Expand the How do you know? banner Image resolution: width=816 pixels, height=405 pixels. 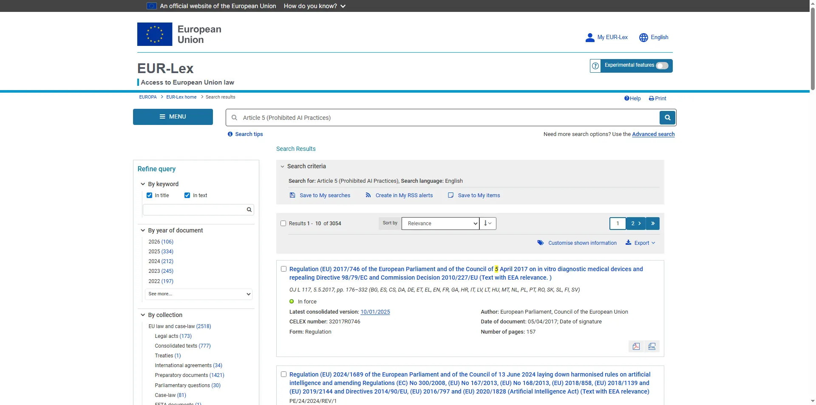314,6
